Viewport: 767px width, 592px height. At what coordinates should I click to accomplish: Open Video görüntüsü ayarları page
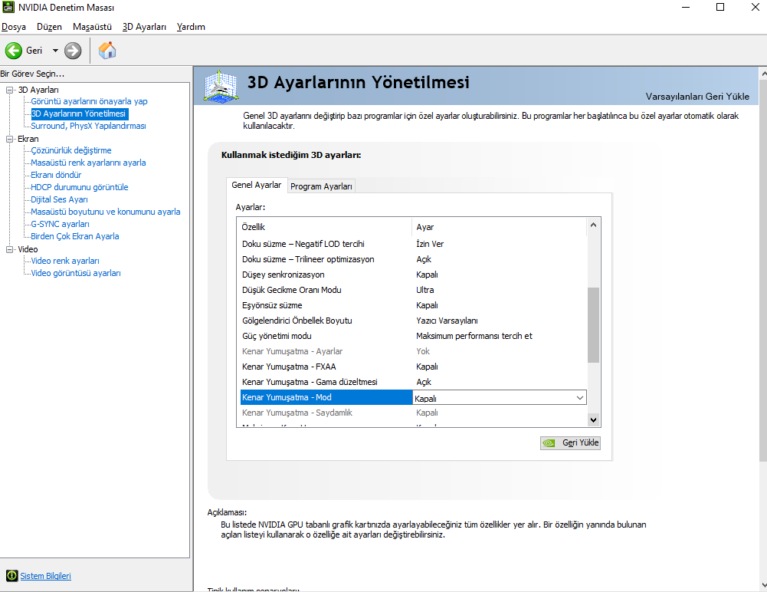pos(76,273)
